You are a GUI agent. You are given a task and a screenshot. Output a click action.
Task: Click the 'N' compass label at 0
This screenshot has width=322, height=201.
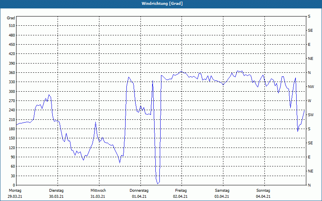[309, 185]
